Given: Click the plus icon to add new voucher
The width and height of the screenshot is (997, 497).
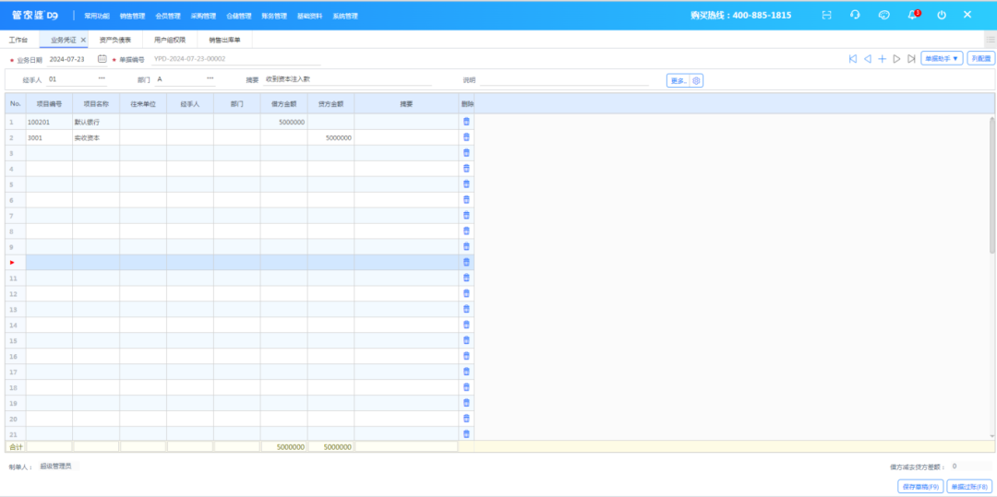Looking at the screenshot, I should 882,59.
